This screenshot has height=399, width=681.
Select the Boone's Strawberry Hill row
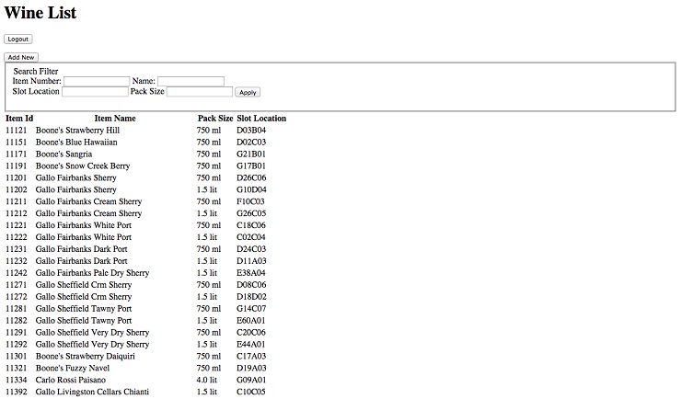coord(77,131)
